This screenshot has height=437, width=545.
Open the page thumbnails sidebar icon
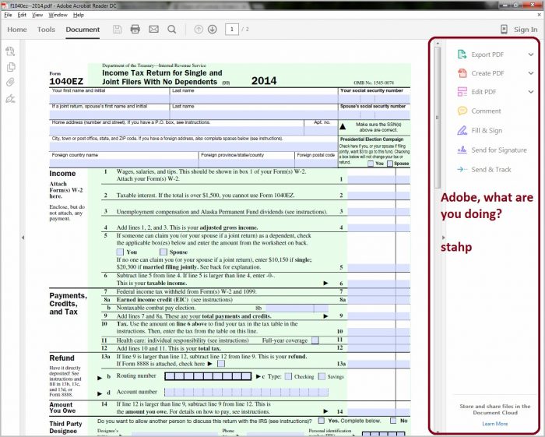point(10,51)
